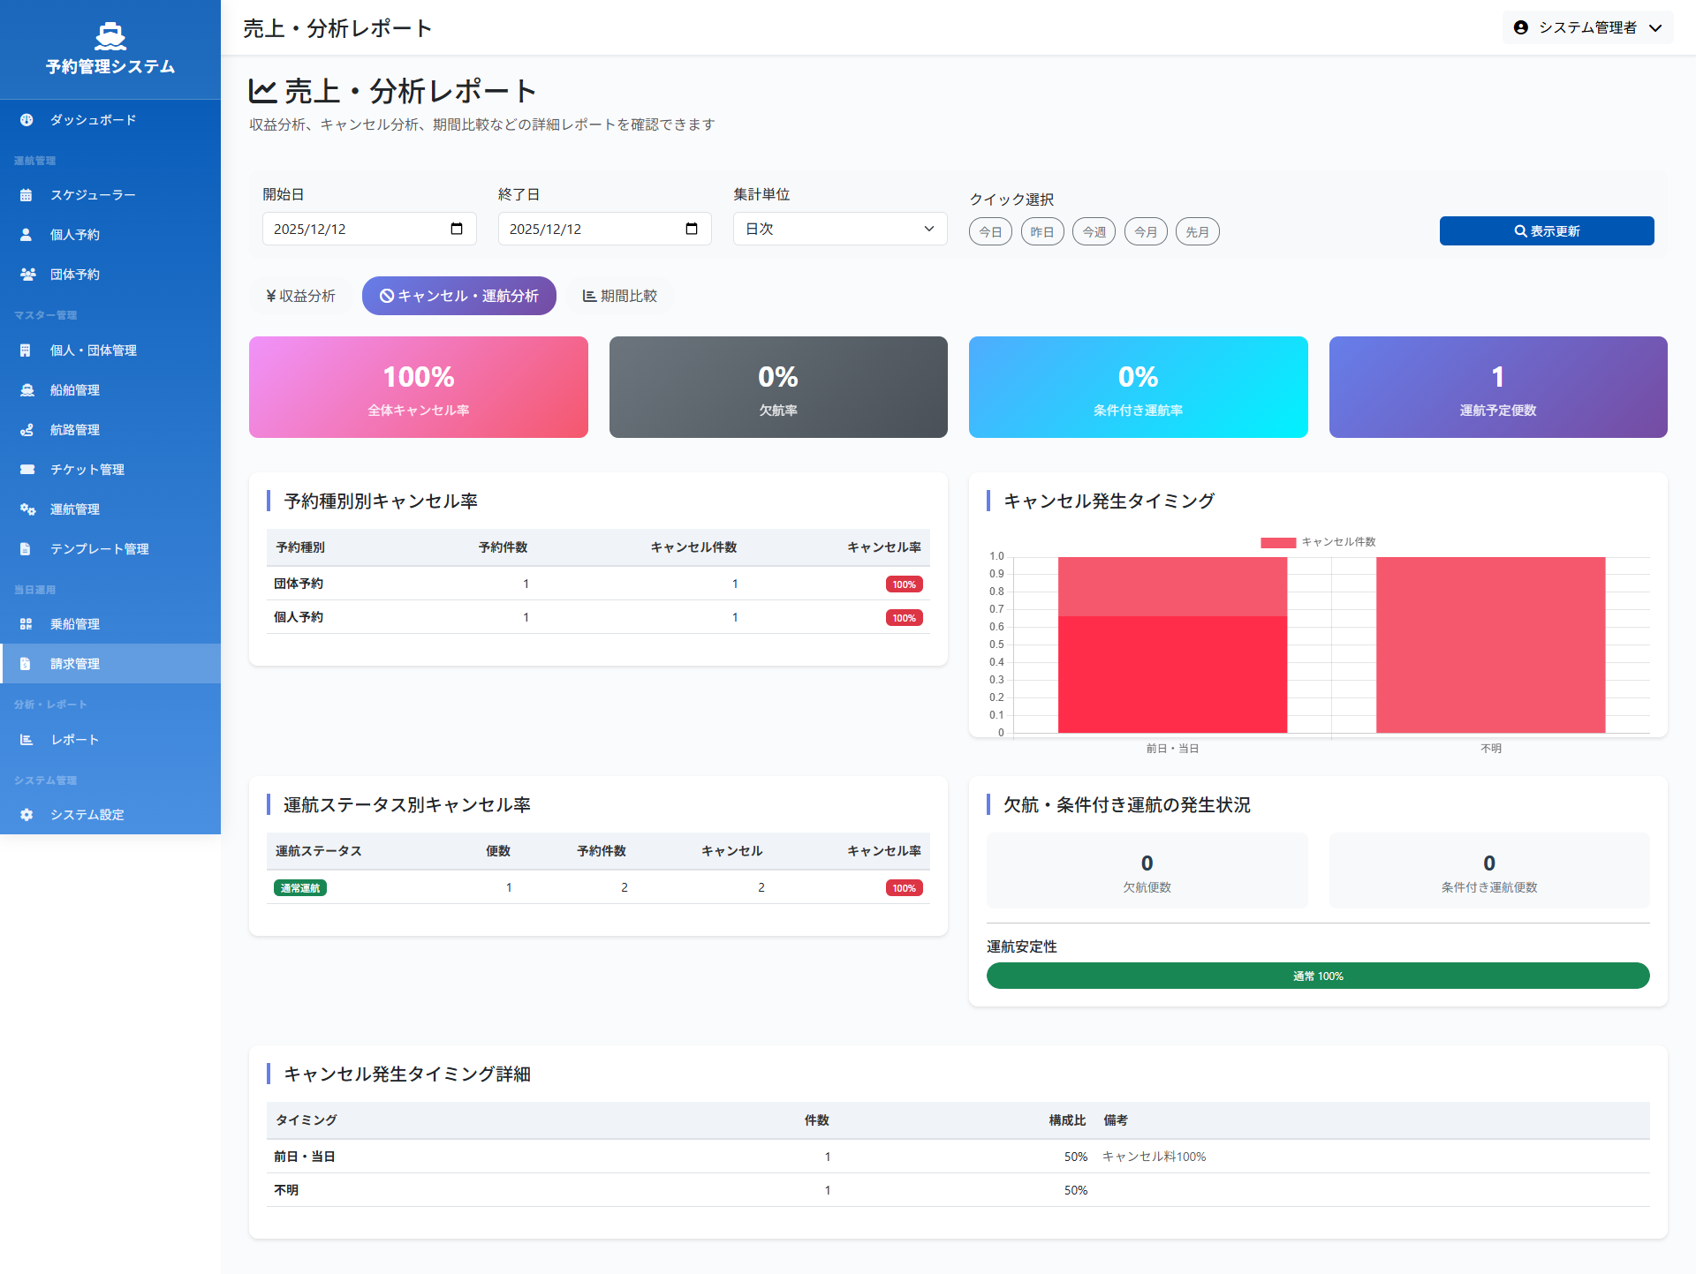
Task: Click the チケット管理 ticket icon
Action: pos(27,470)
